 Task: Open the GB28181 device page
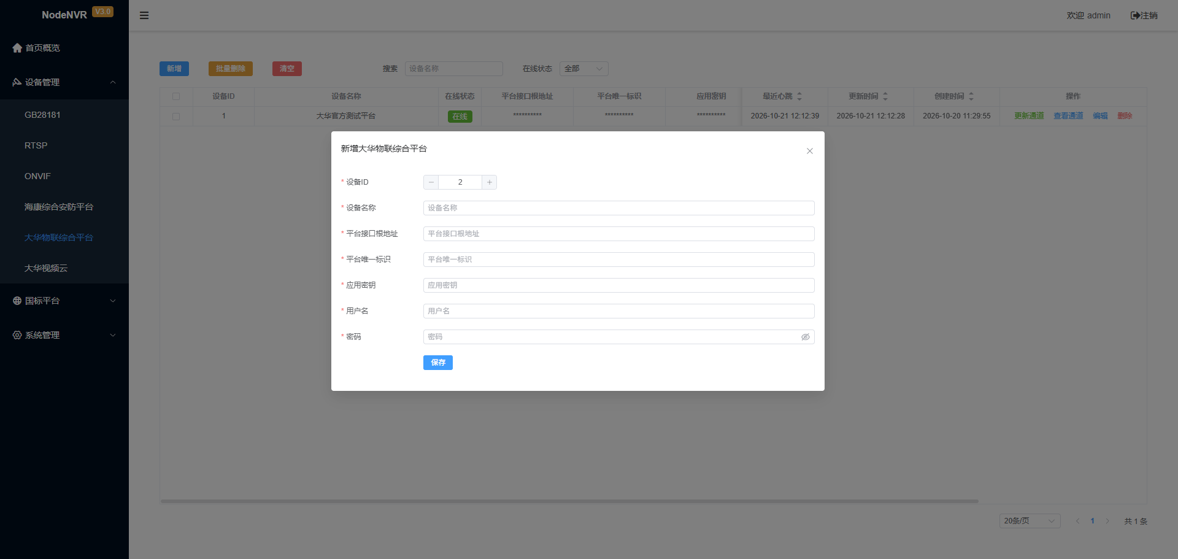pos(64,115)
